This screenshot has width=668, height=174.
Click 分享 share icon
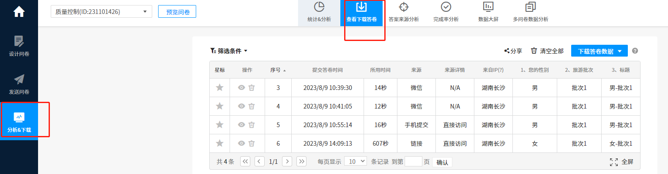click(513, 51)
